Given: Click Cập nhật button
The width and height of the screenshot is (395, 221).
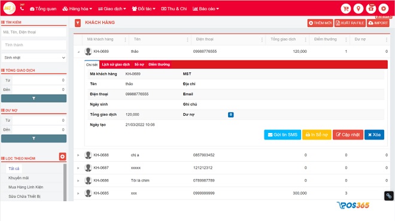Looking at the screenshot, I should pos(348,135).
